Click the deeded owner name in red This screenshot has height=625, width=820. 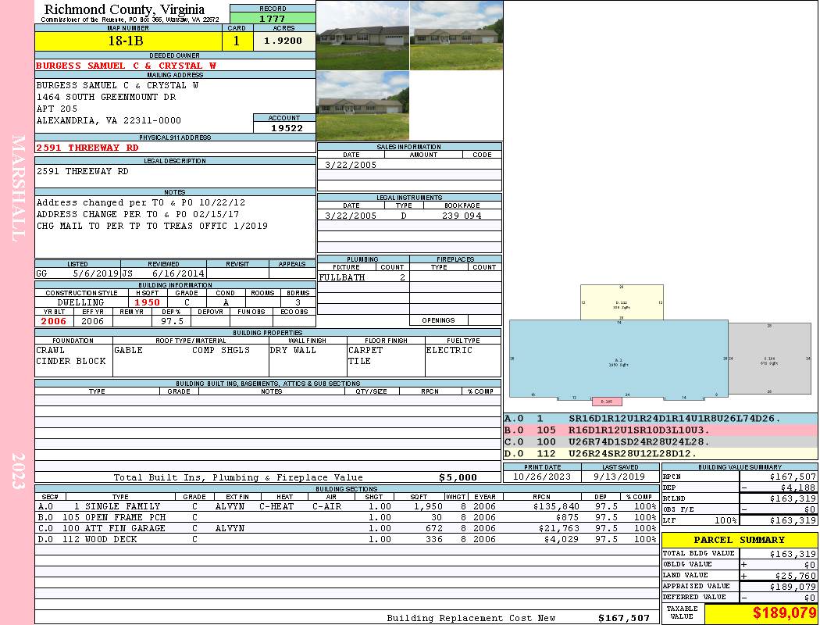pyautogui.click(x=126, y=66)
